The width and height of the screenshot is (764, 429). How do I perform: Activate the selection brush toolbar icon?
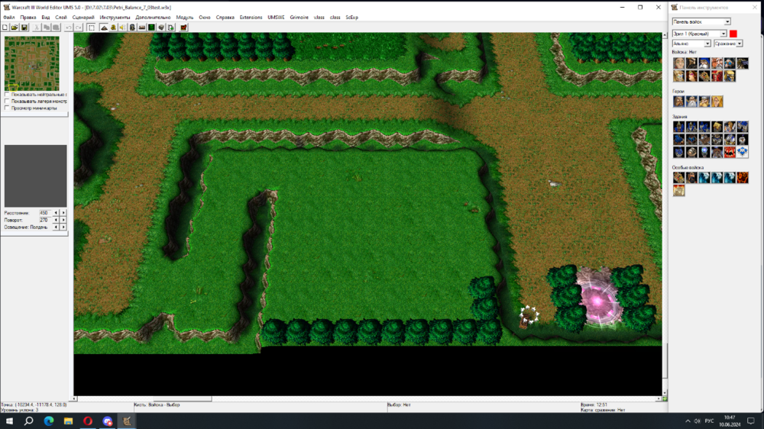click(92, 27)
